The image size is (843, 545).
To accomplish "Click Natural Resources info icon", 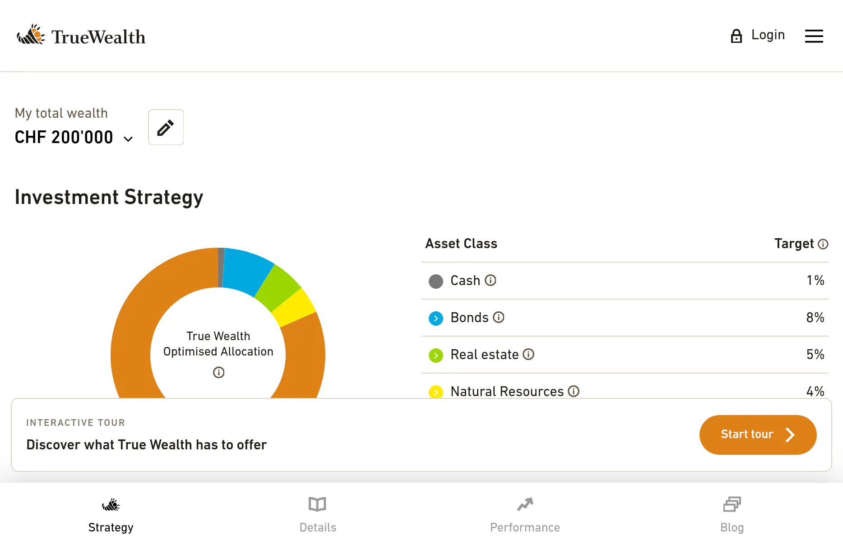I will (574, 391).
